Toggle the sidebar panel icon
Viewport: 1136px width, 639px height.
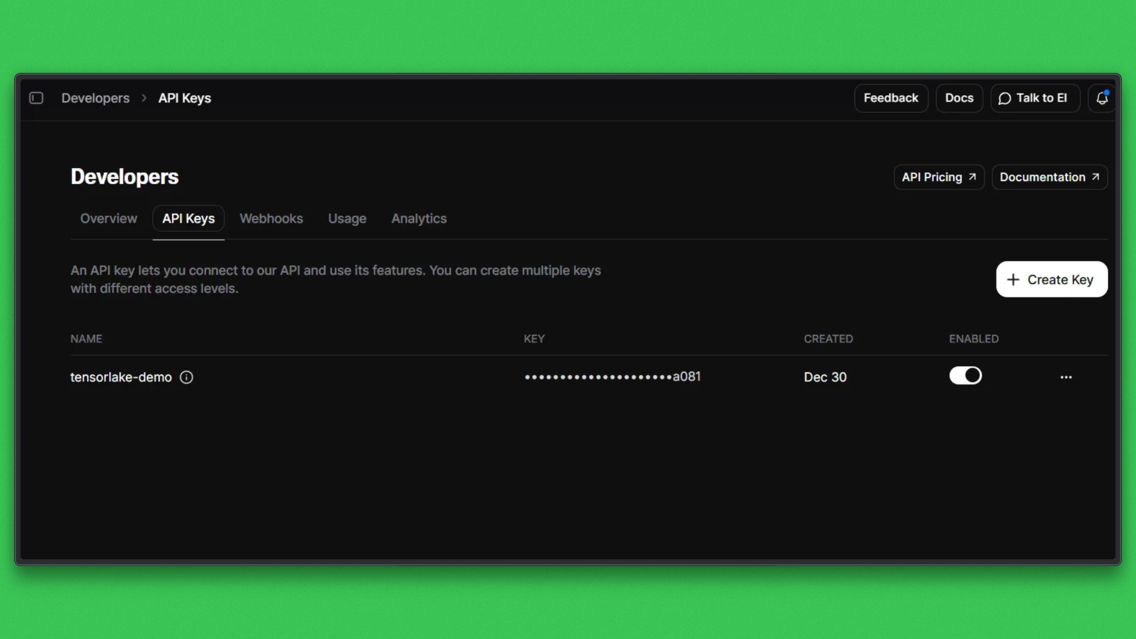click(37, 98)
